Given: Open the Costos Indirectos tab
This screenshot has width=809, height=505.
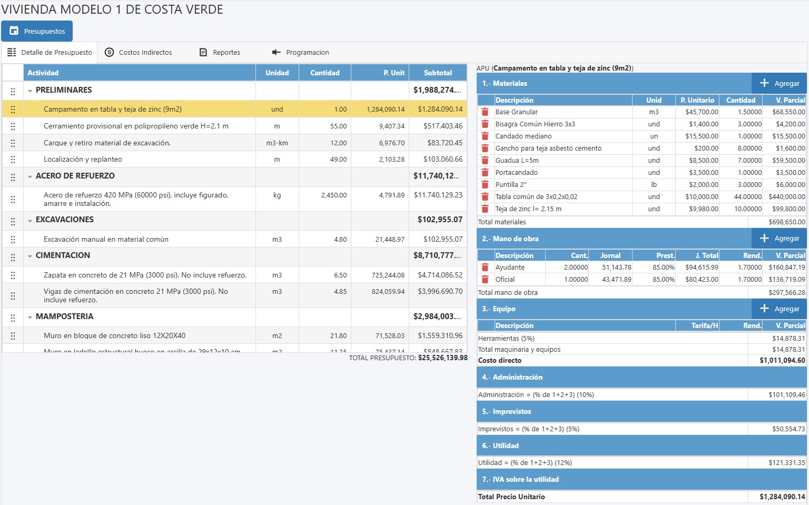Looking at the screenshot, I should coord(139,53).
